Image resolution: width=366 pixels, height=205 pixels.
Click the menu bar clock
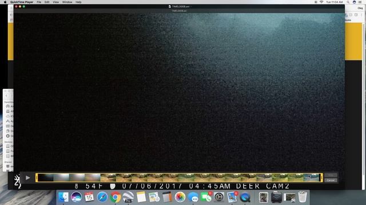(x=335, y=2)
